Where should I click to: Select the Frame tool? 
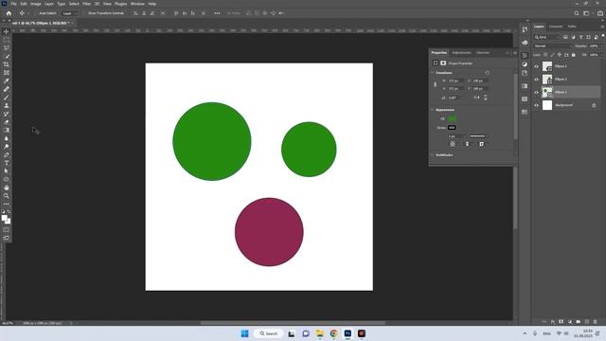click(7, 73)
